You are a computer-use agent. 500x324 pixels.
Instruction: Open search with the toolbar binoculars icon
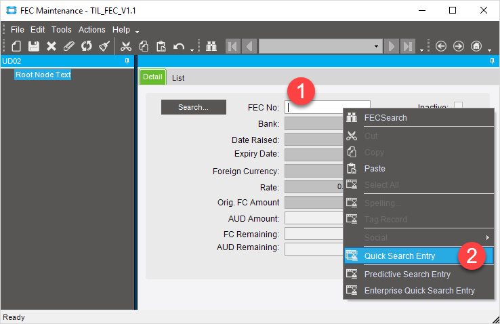click(211, 46)
